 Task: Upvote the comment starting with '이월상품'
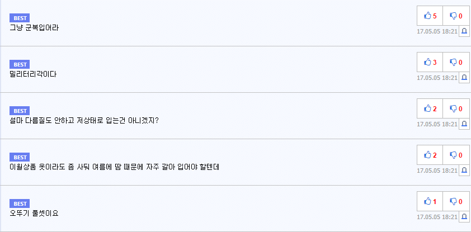tap(430, 155)
